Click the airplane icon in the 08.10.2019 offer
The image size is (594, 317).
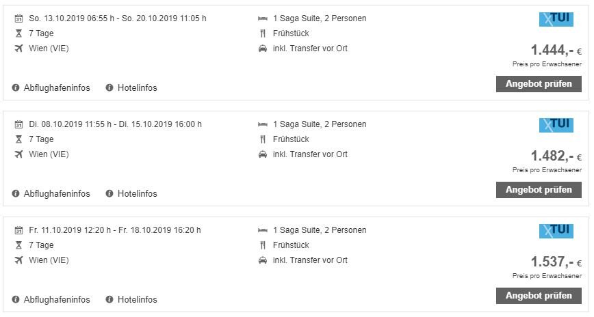pos(18,154)
